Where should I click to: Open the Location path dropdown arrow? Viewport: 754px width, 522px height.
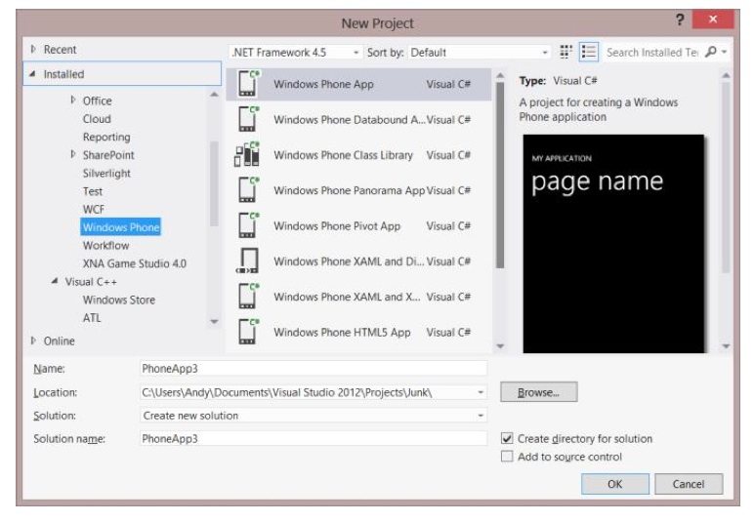click(481, 392)
